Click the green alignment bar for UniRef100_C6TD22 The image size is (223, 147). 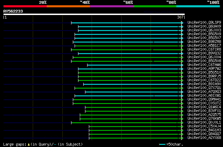point(130,81)
